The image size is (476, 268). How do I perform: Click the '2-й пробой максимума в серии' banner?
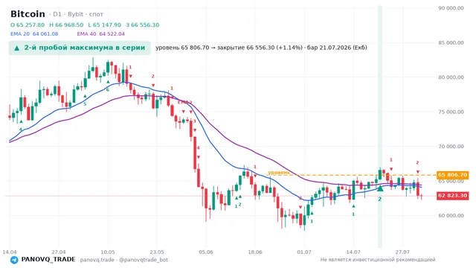80,48
